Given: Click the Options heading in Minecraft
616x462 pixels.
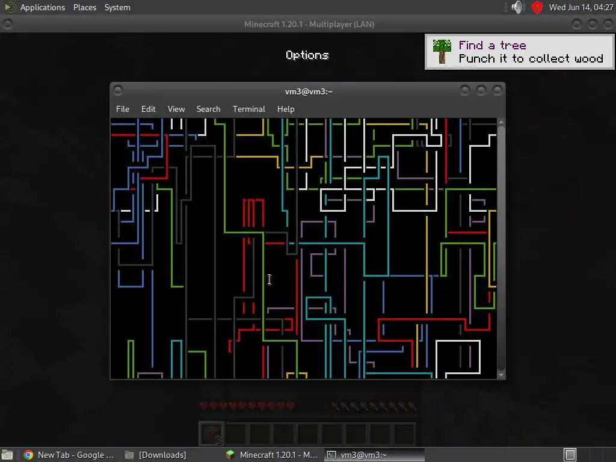Looking at the screenshot, I should tap(307, 55).
